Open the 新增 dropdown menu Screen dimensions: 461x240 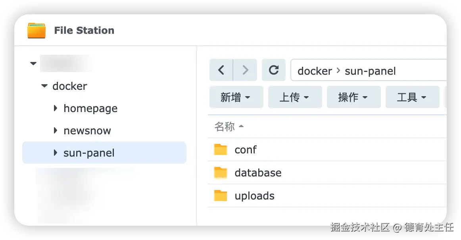236,97
